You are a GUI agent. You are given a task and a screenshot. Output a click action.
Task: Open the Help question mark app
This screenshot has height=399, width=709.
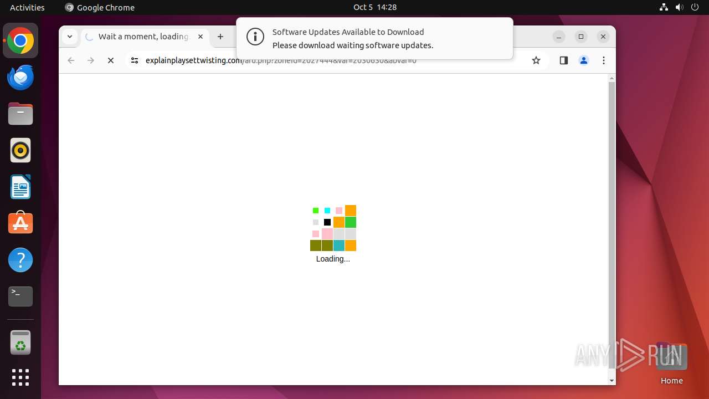click(x=20, y=260)
